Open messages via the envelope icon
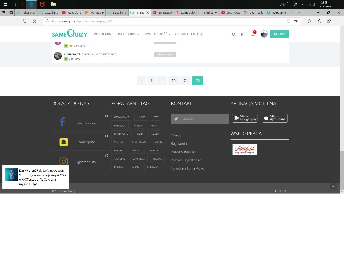The width and height of the screenshot is (344, 267). [243, 34]
